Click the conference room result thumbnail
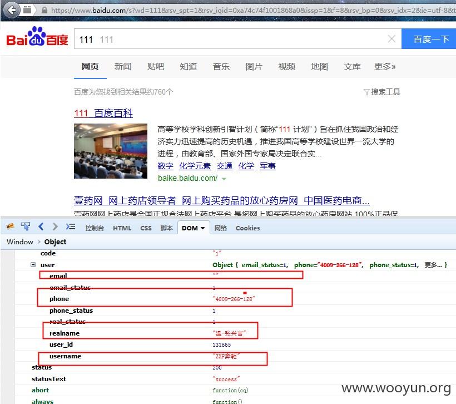Image resolution: width=456 pixels, height=404 pixels. click(111, 151)
